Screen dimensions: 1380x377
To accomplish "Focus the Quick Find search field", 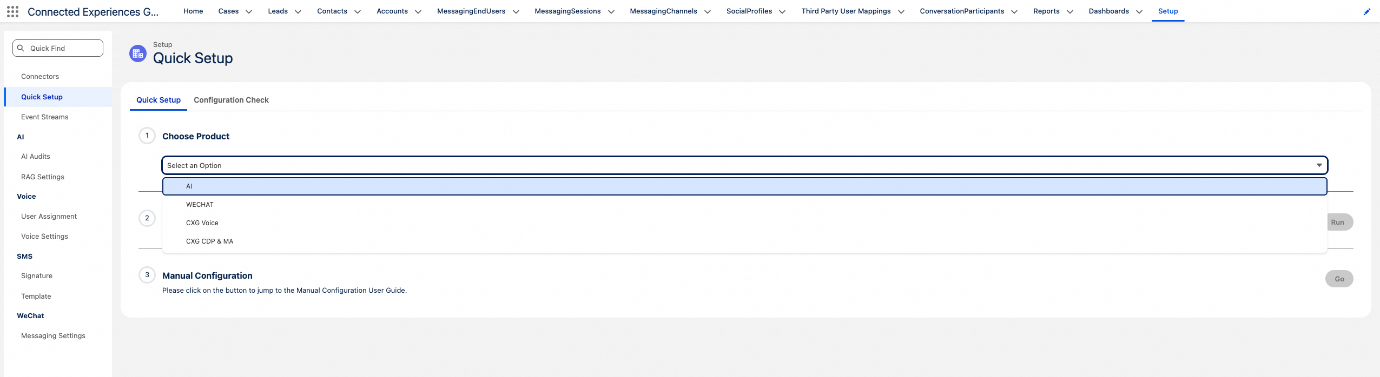I will click(x=58, y=48).
